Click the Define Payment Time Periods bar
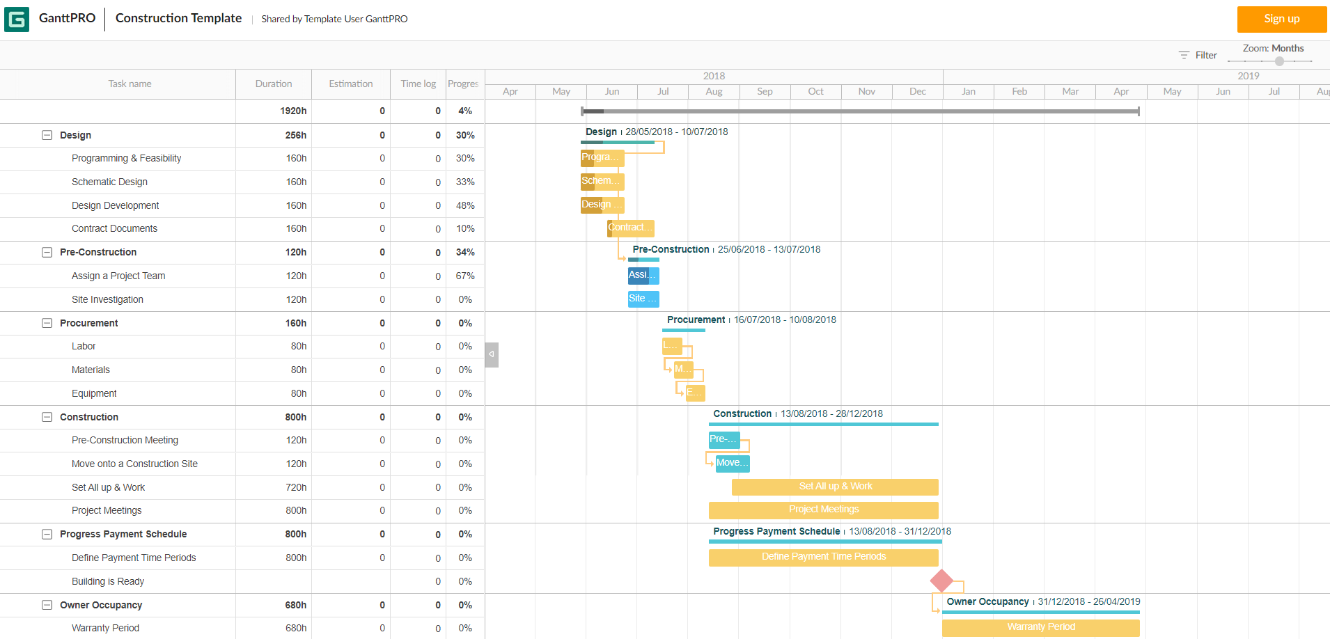Viewport: 1330px width, 639px height. tap(823, 557)
